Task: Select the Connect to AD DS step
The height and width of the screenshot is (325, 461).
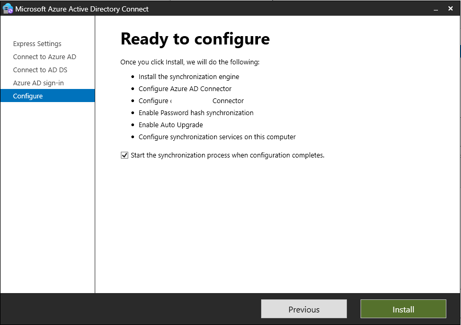Action: 40,70
